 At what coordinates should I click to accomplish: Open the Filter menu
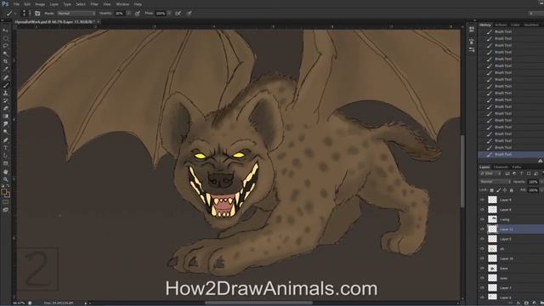point(94,4)
